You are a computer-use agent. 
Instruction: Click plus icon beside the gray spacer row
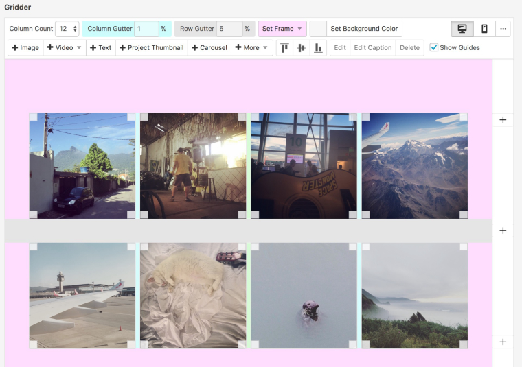(503, 230)
